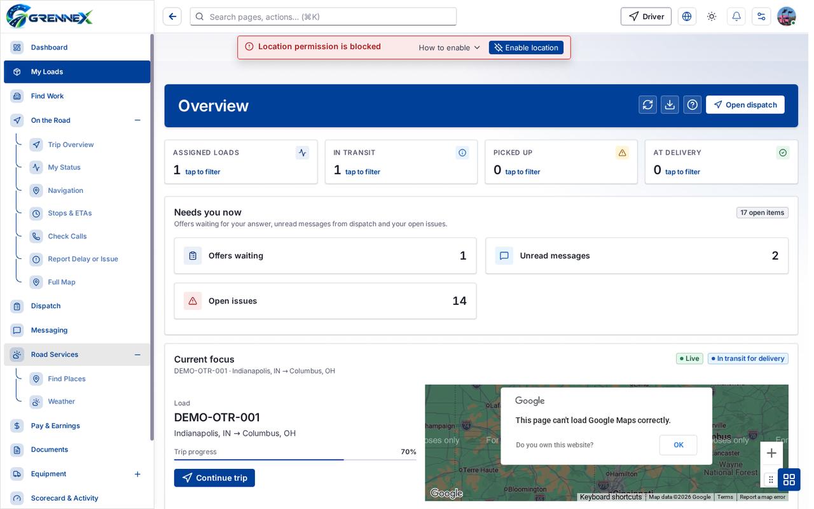
Task: Click the Trip progress bar
Action: click(295, 459)
